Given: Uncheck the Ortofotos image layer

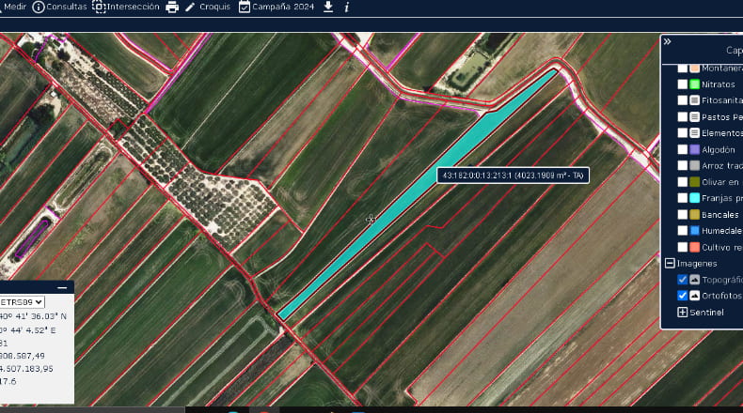Looking at the screenshot, I should point(683,296).
